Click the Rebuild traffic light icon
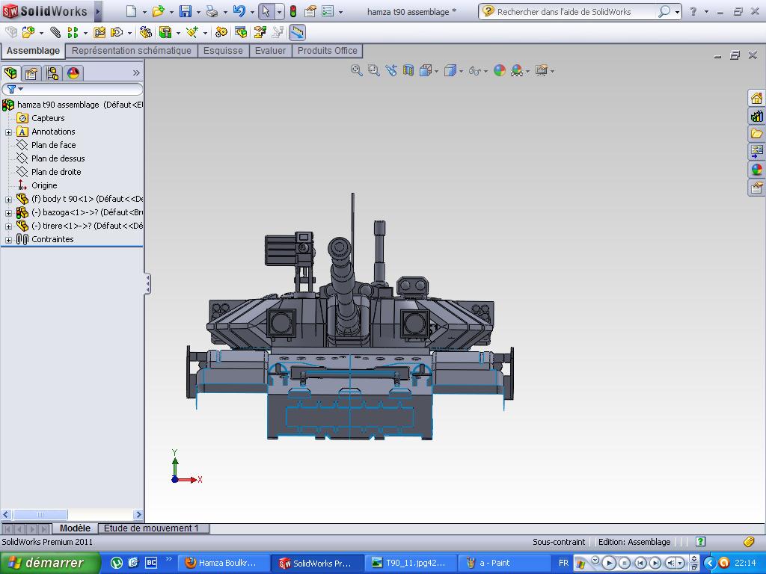Screen dimensions: 766x574 [292, 11]
